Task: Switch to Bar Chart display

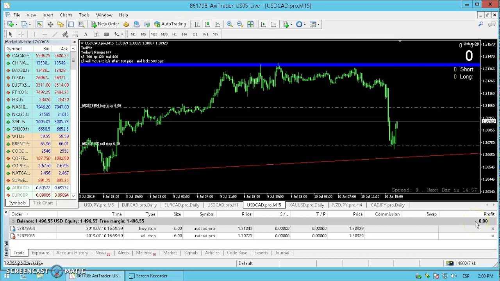Action: tap(197, 24)
